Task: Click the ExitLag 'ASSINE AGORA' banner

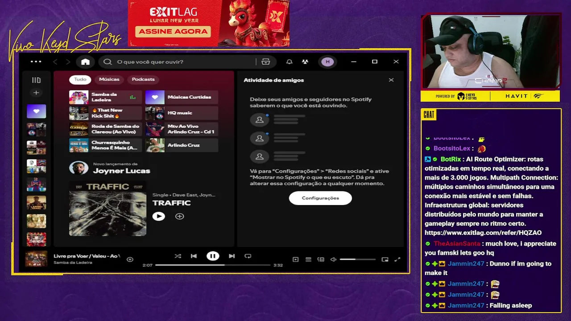Action: coord(174,32)
